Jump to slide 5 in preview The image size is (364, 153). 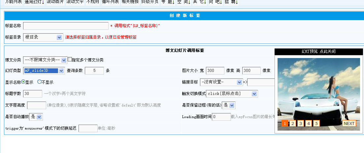click(x=316, y=123)
